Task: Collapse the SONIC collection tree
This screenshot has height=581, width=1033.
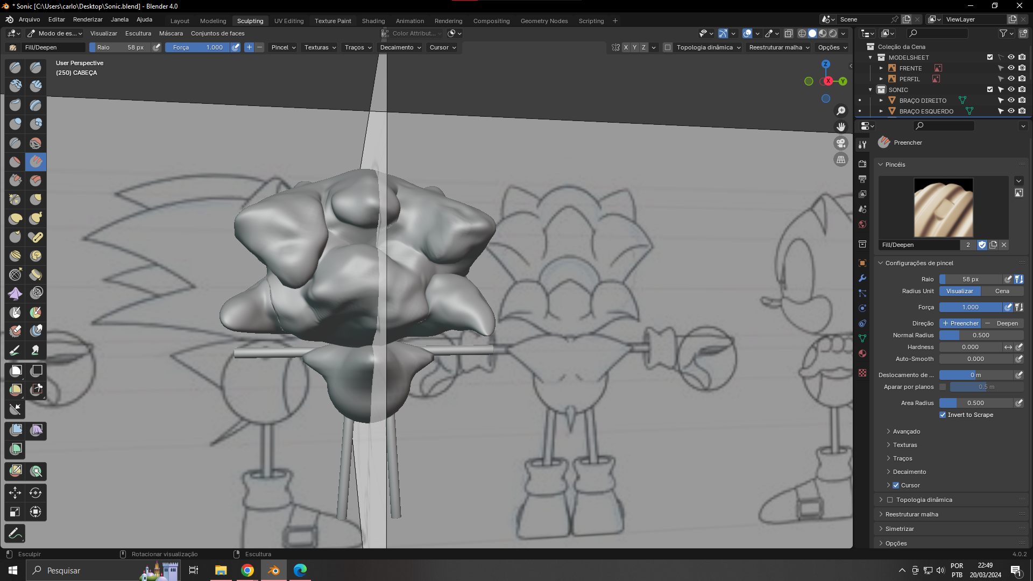Action: (x=871, y=90)
